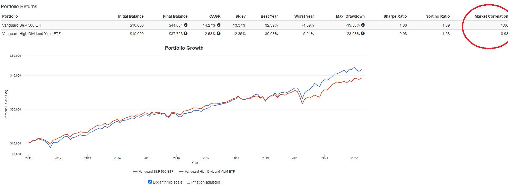Click the Market Correlation column header
The height and width of the screenshot is (186, 508).
pyautogui.click(x=491, y=16)
